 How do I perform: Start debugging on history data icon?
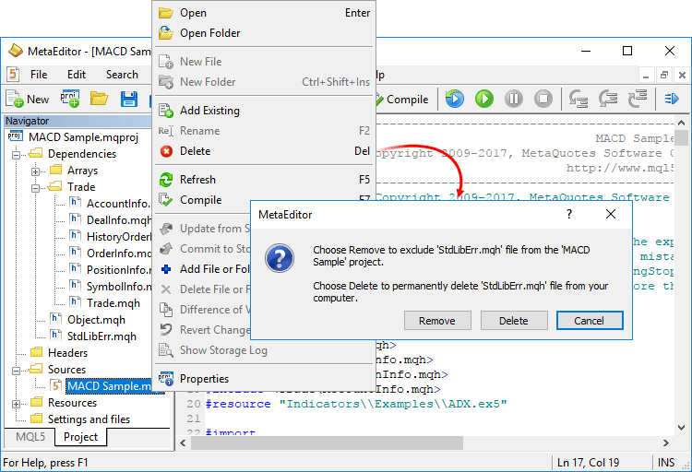[455, 99]
